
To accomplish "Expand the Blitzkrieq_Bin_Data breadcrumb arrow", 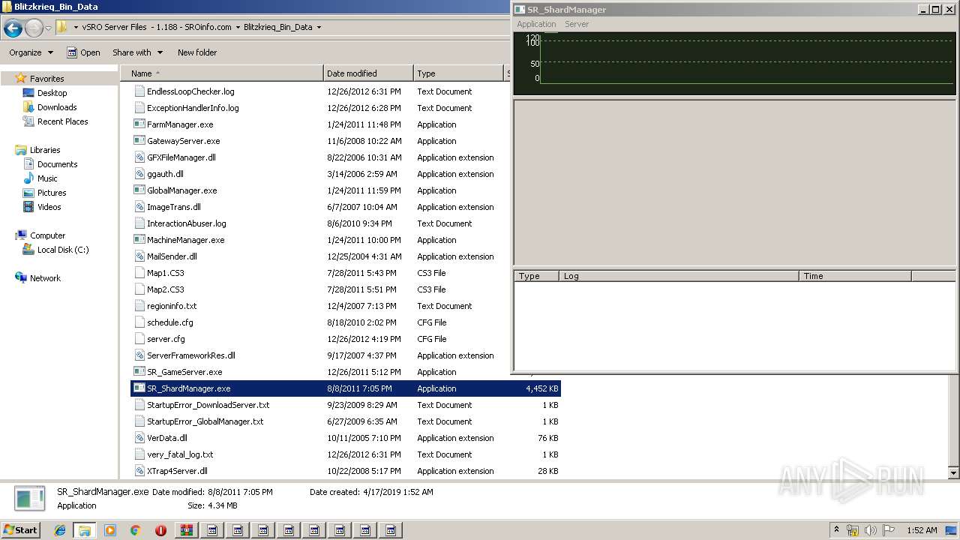I will [x=319, y=27].
